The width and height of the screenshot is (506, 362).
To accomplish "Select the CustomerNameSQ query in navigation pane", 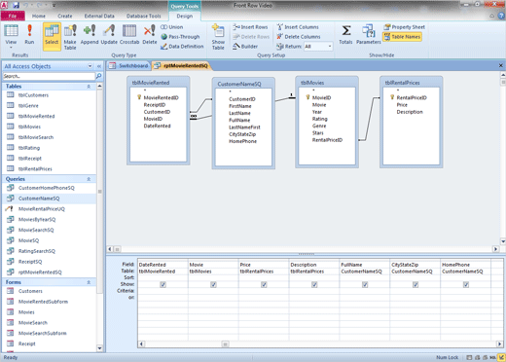I will (x=39, y=199).
